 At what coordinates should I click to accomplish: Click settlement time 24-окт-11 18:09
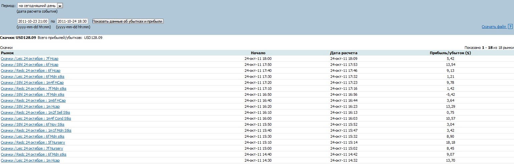tap(344, 59)
